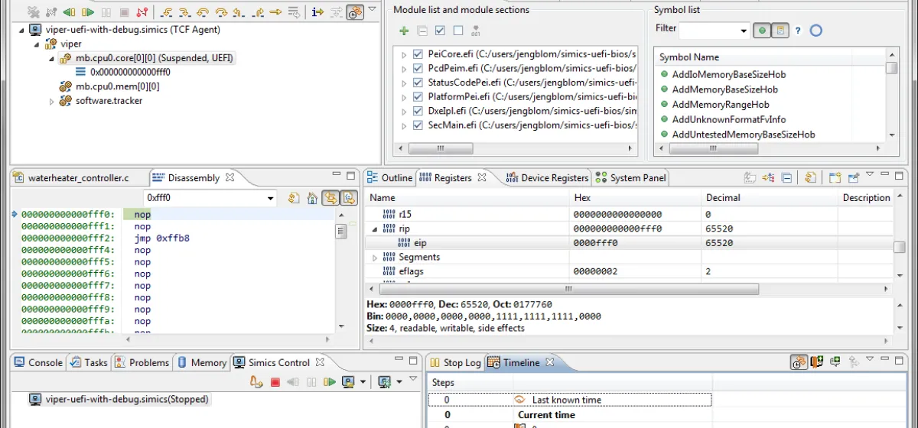Click the check all modules checkbox icon
The height and width of the screenshot is (428, 918).
click(x=440, y=31)
